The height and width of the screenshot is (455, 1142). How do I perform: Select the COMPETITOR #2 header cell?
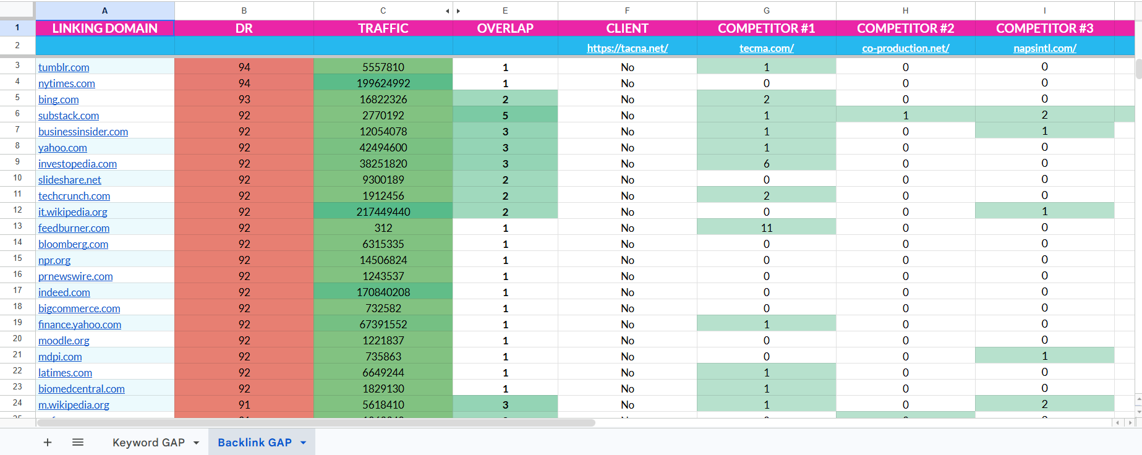[906, 28]
